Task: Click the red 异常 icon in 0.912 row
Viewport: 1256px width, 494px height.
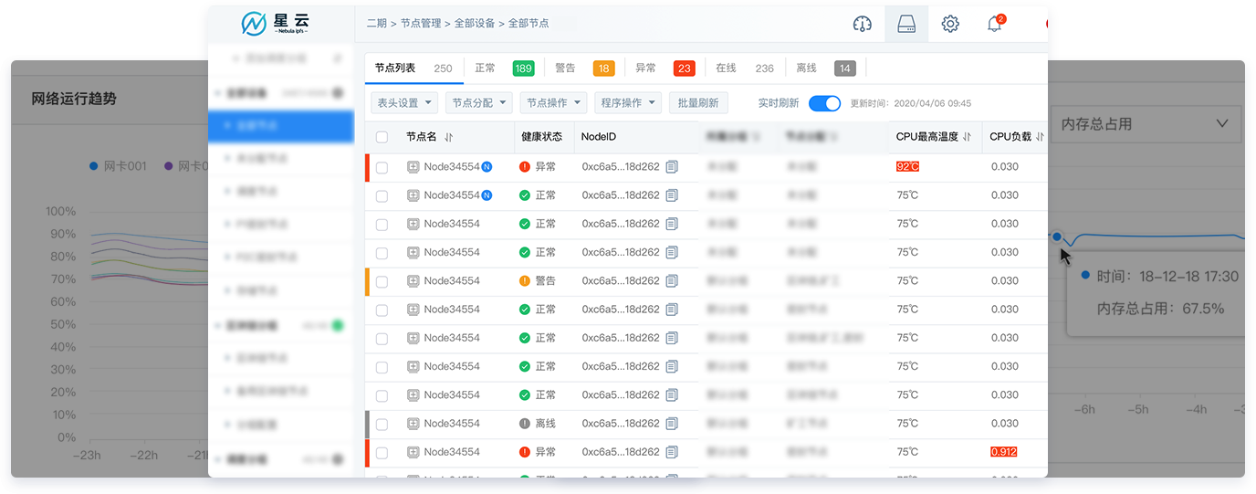Action: tap(524, 452)
